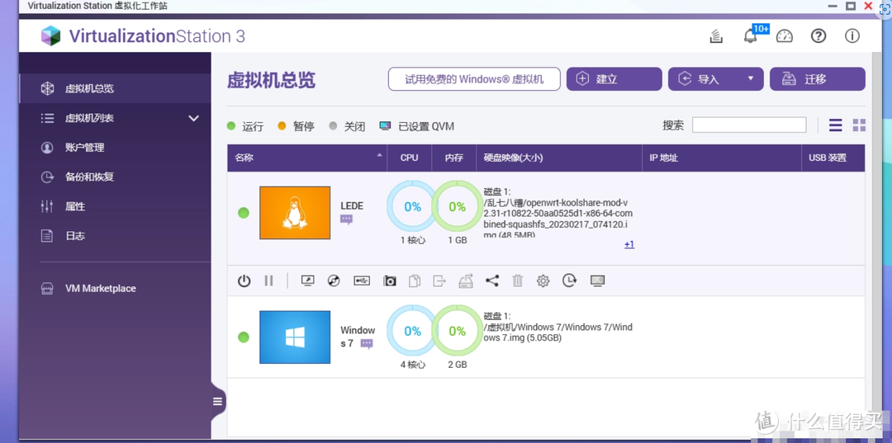Image resolution: width=892 pixels, height=443 pixels.
Task: Click the 已设置 QVM legend entry
Action: 417,126
